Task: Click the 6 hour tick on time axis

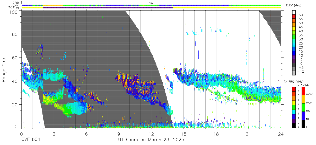Action: pos(86,134)
